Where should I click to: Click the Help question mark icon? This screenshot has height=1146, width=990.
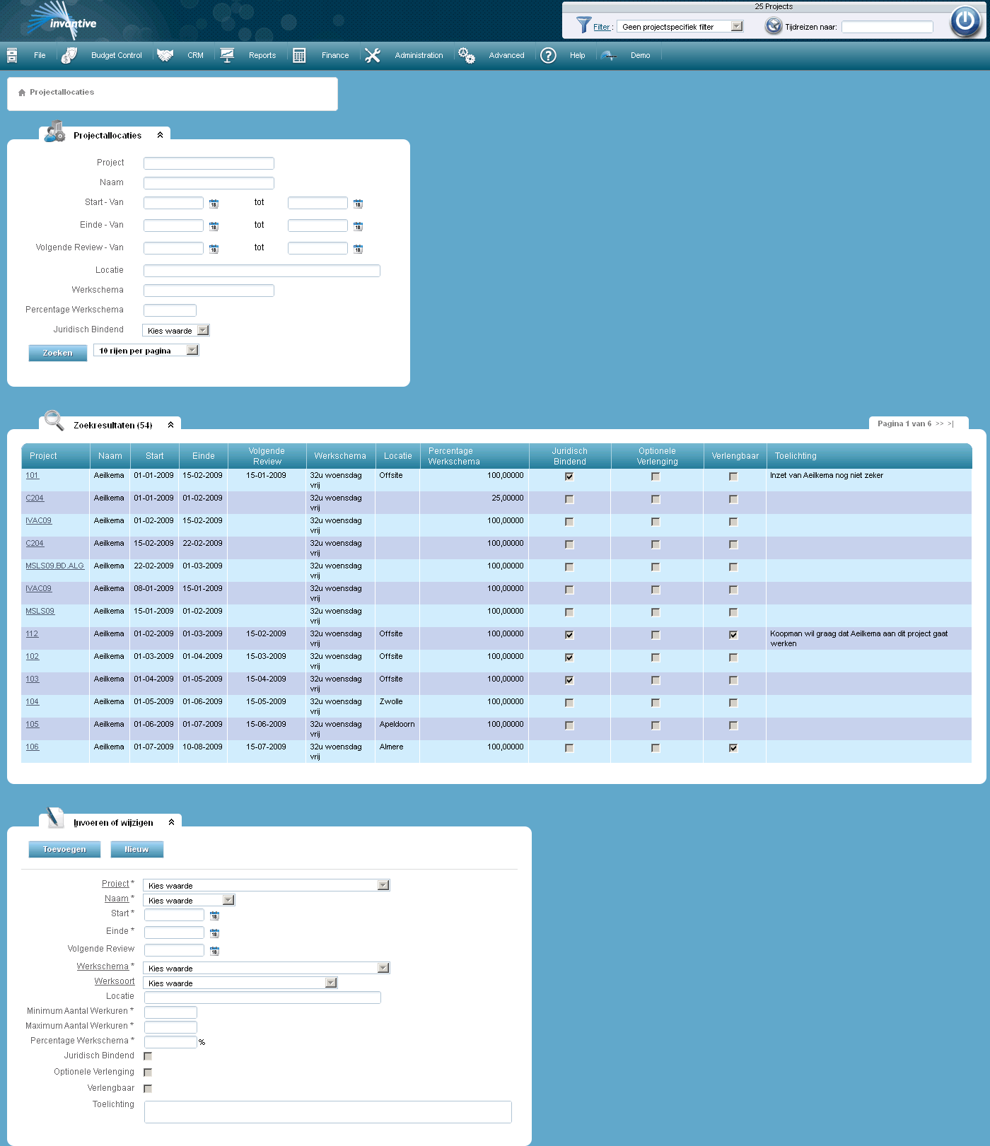click(x=548, y=55)
